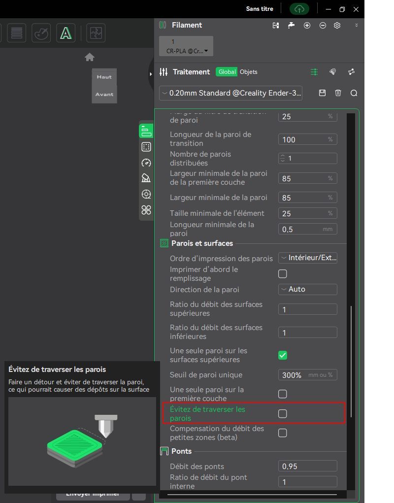Reset view with the home icon
Viewport: 394px width, 503px height.
click(x=90, y=58)
